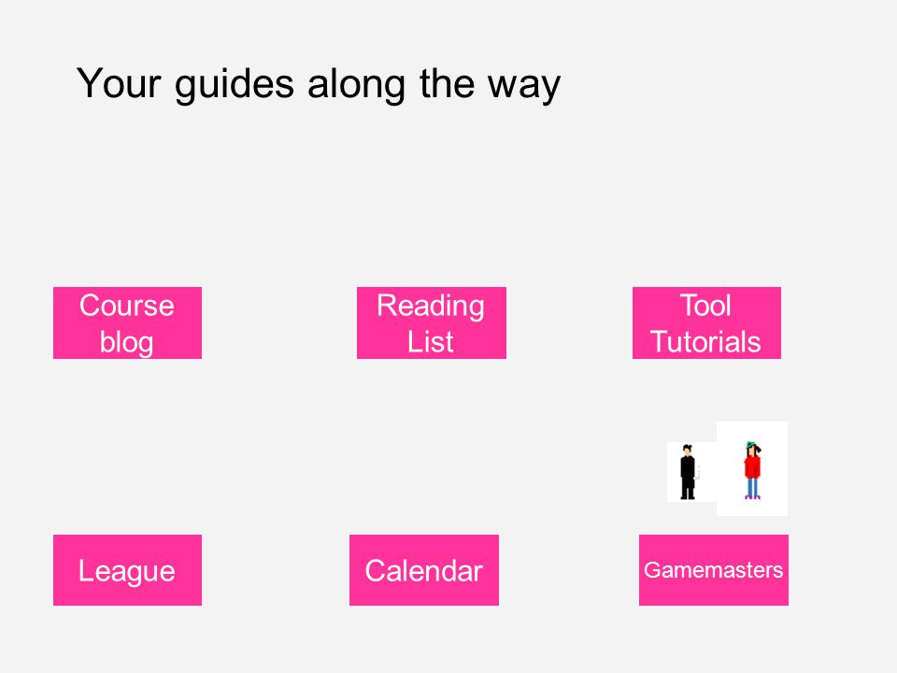Click the blue jeans of the red-jacket figure
Screen dimensions: 897x673
click(x=752, y=487)
